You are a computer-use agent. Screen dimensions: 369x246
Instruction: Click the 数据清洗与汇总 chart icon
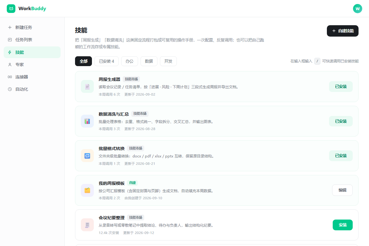[87, 121]
